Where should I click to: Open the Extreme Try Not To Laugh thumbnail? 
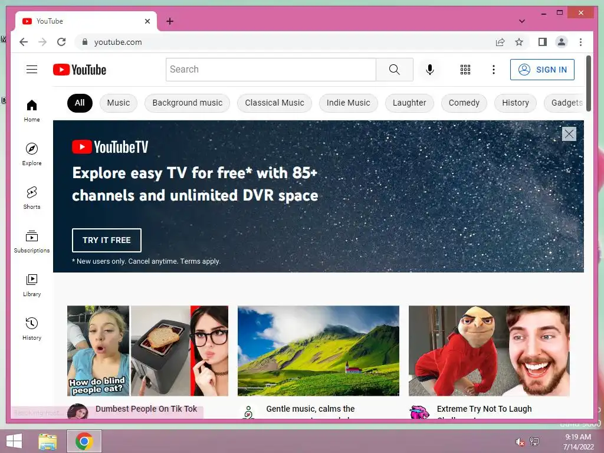pyautogui.click(x=489, y=350)
